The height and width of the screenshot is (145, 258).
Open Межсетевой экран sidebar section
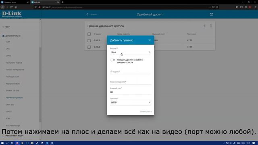coord(14,136)
